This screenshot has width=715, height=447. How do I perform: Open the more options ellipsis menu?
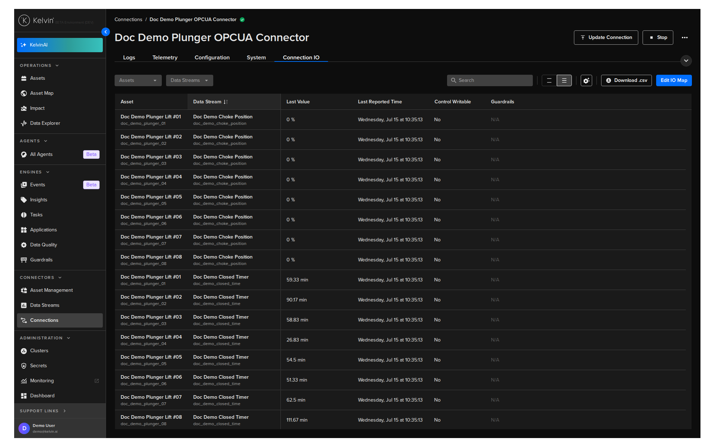coord(684,38)
